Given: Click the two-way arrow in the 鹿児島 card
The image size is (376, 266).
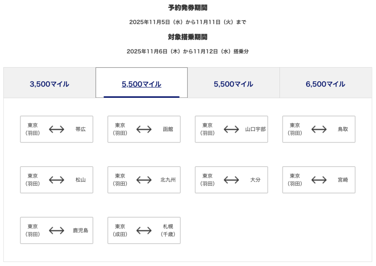Looking at the screenshot, I should click(57, 231).
